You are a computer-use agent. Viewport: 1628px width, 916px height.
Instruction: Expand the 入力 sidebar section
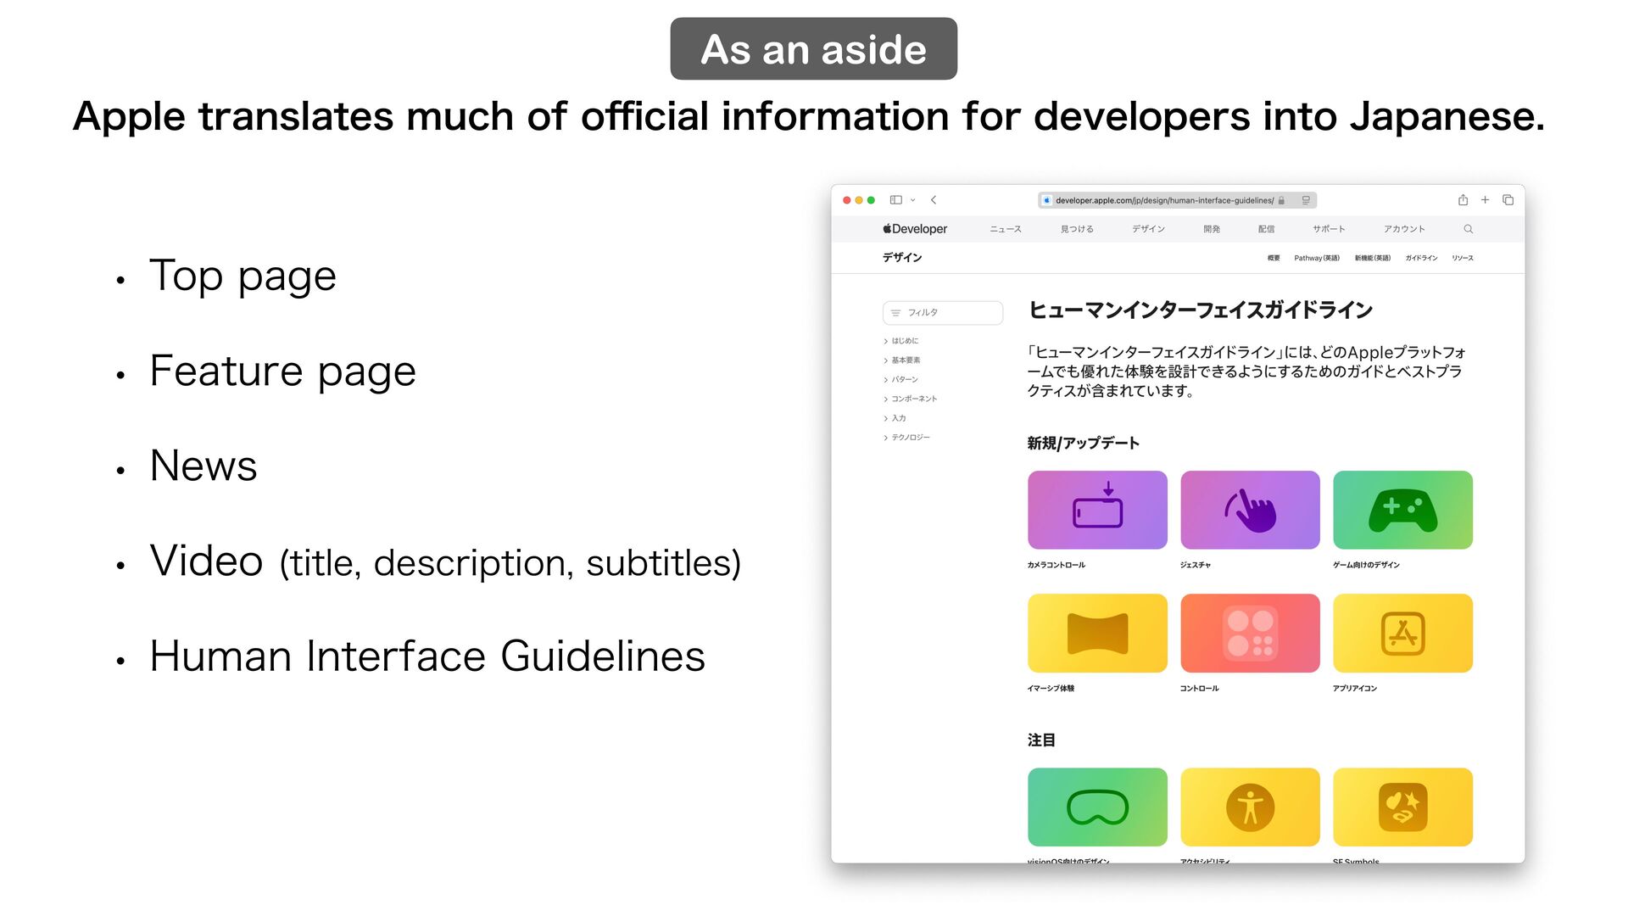click(895, 418)
